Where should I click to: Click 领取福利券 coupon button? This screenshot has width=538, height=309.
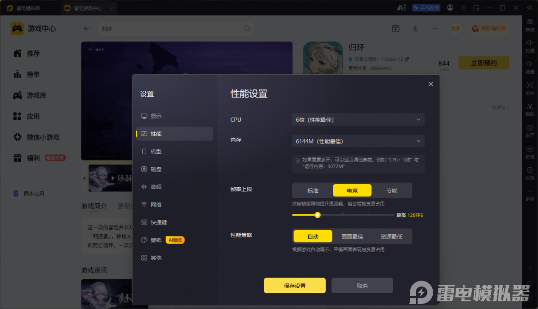coord(489,28)
